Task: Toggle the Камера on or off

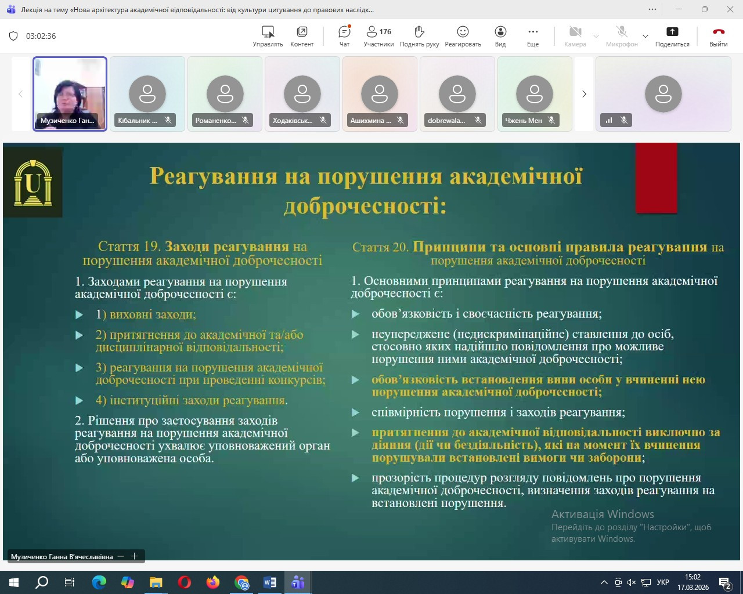Action: (575, 35)
